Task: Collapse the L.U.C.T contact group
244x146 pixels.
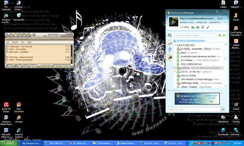Action: coord(175,45)
